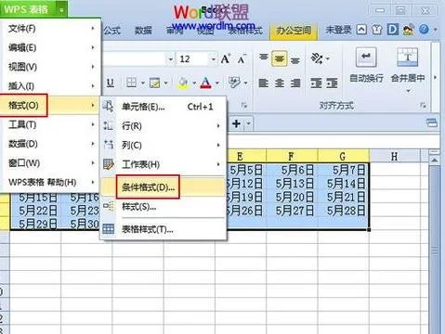Choose 样式(S)... menu entry
The height and width of the screenshot is (334, 445).
[164, 207]
